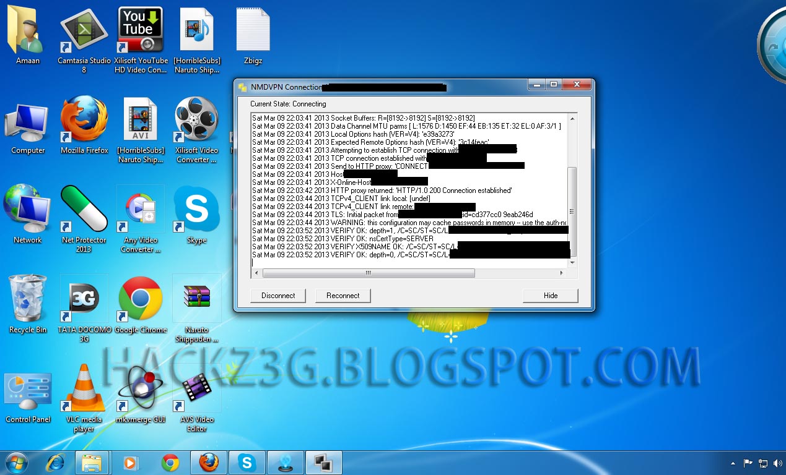Click the NMDVPN Connection title bar icon
This screenshot has height=475, width=786.
click(x=243, y=87)
